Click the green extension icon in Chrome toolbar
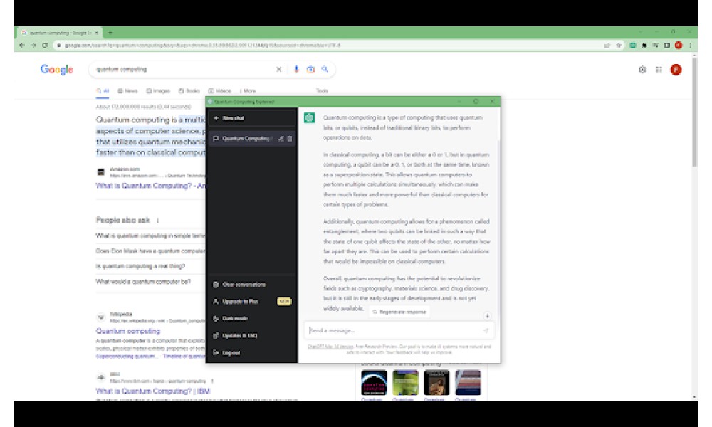The image size is (712, 427). click(x=632, y=46)
